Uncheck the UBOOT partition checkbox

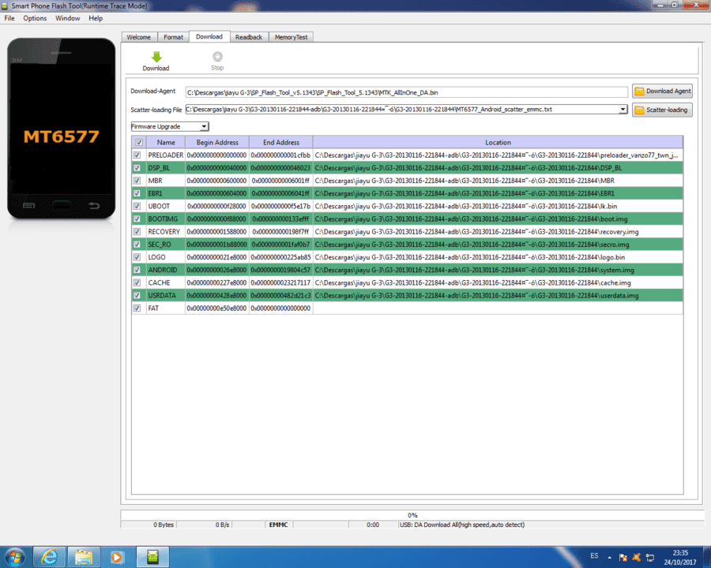137,206
